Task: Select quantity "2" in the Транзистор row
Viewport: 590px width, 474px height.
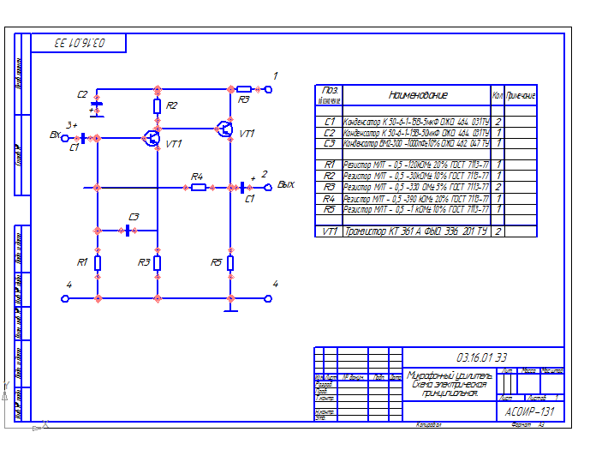Action: coord(498,231)
